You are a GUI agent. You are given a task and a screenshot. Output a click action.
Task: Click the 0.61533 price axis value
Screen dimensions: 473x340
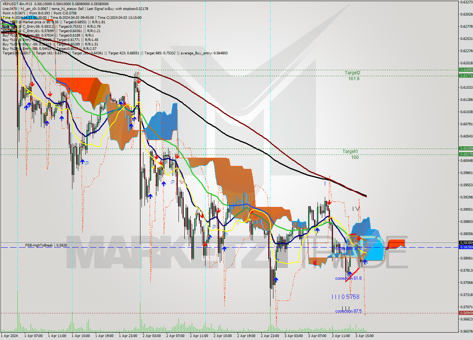pyautogui.click(x=466, y=87)
